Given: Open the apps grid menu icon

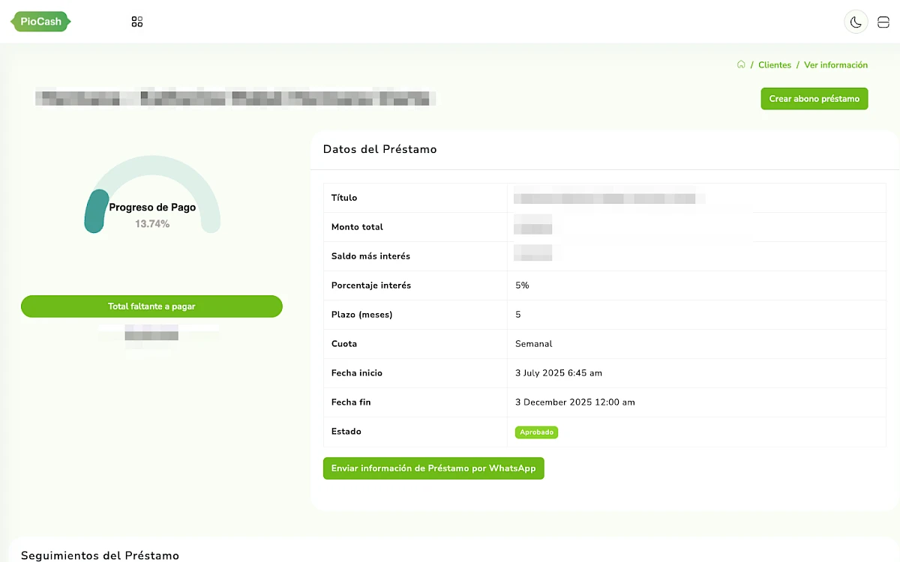Looking at the screenshot, I should pos(136,22).
